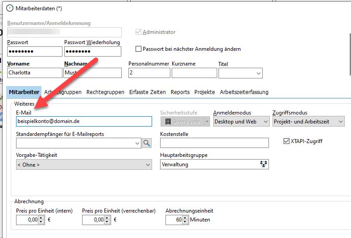Click the Kostenstelle text field
The height and width of the screenshot is (238, 351).
tap(214, 143)
